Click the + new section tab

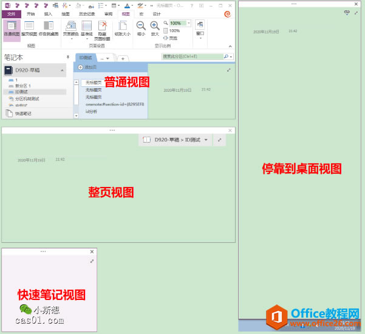[x=123, y=58]
